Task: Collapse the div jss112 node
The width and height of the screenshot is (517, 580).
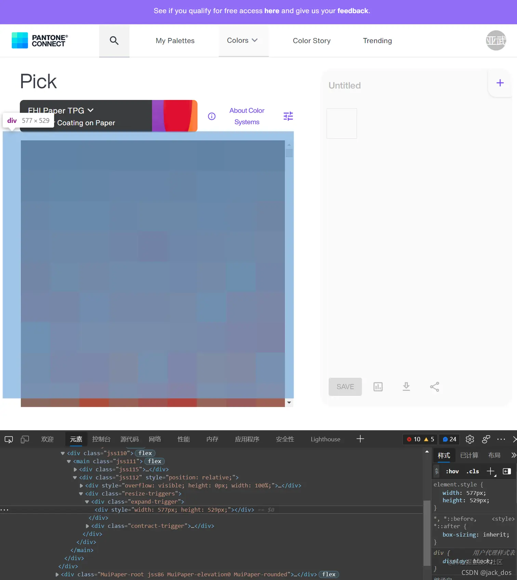Action: point(75,478)
